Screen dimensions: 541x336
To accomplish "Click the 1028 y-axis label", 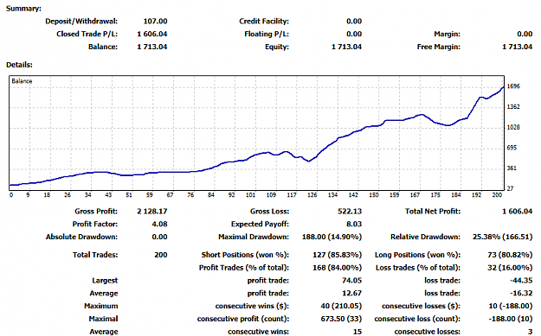I will point(513,127).
